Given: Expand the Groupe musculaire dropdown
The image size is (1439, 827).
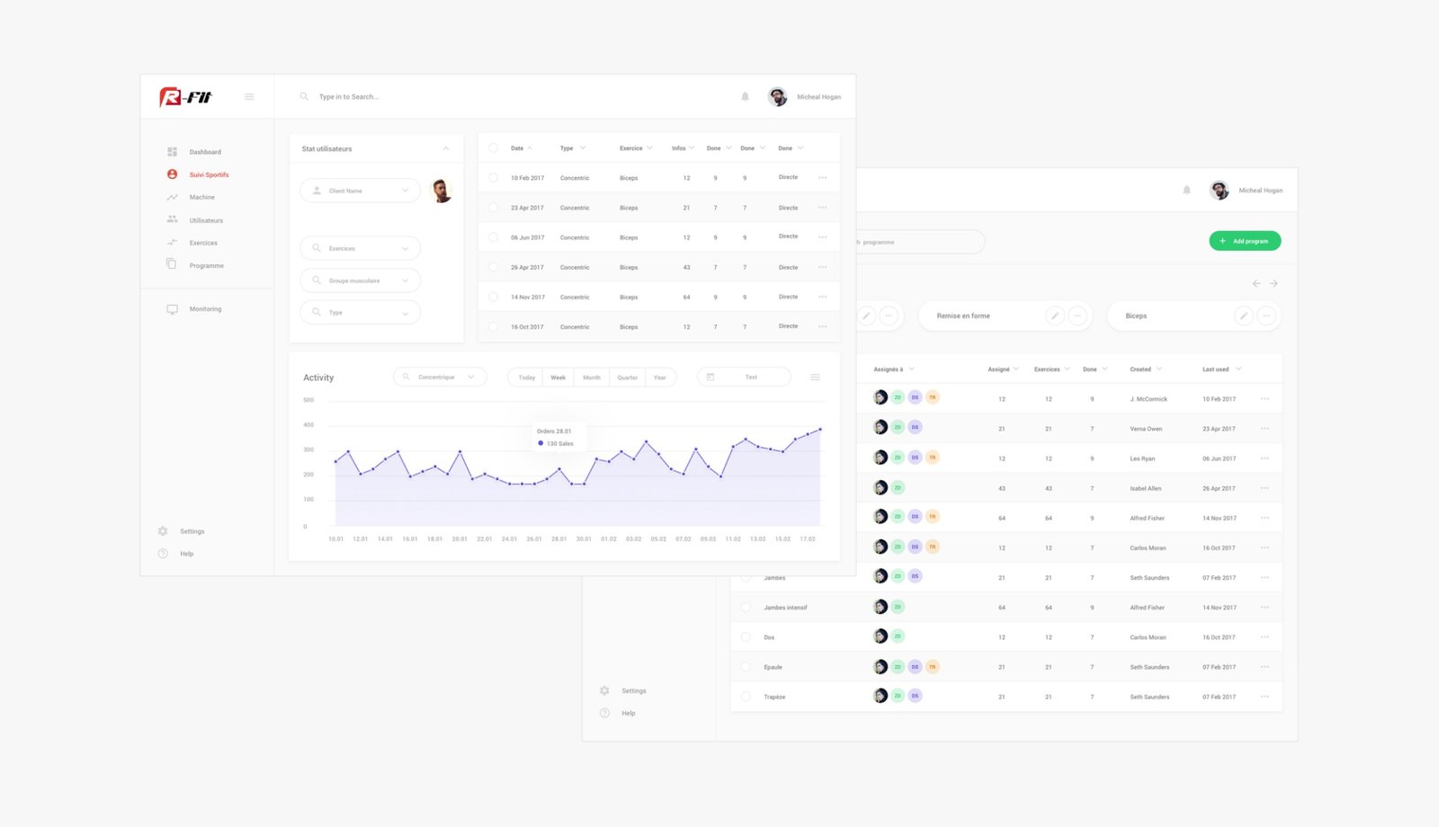Looking at the screenshot, I should pyautogui.click(x=361, y=280).
